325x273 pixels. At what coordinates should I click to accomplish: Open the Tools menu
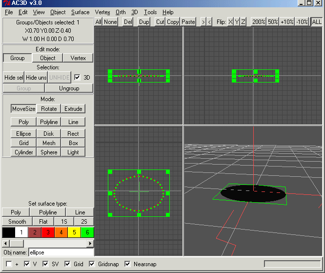coord(150,12)
